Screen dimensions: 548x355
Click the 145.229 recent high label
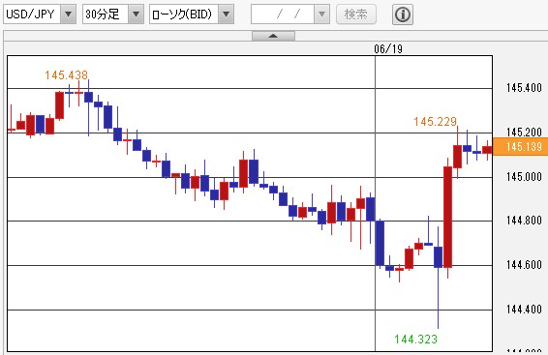click(436, 122)
